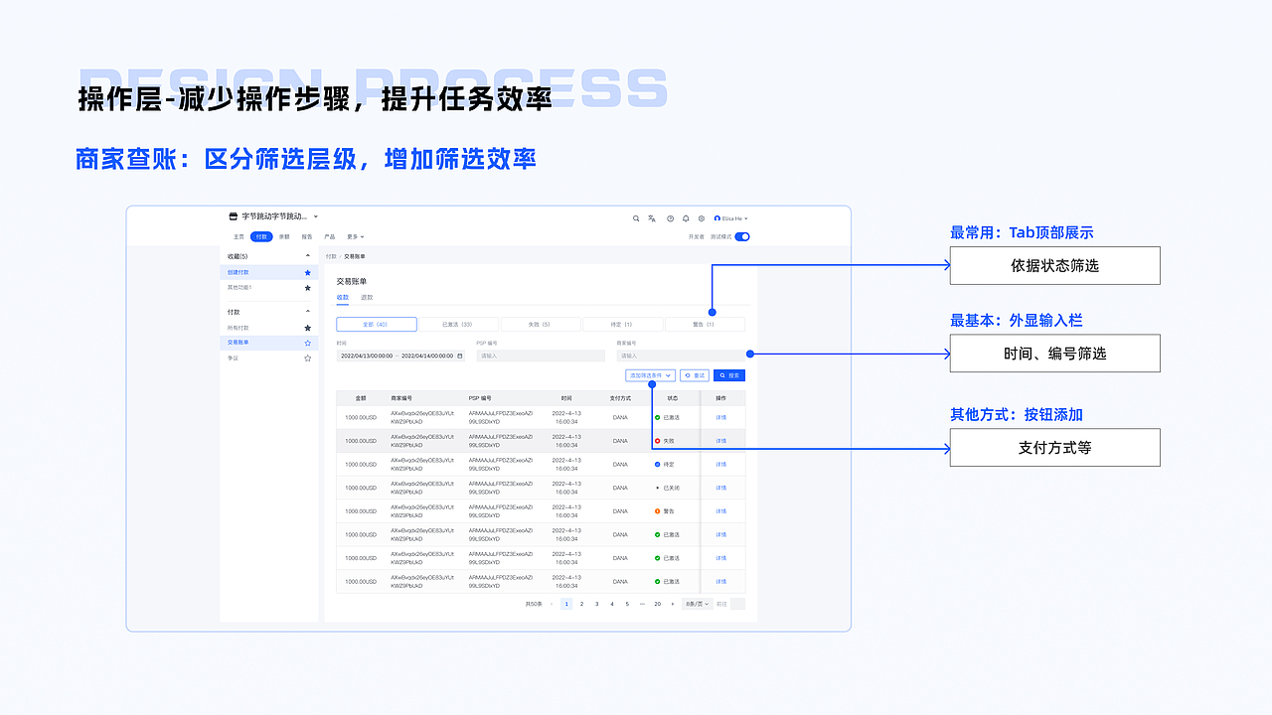Open the notification bell icon
1272x715 pixels.
click(x=686, y=218)
